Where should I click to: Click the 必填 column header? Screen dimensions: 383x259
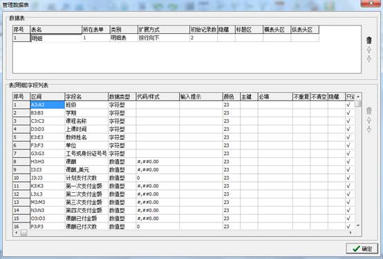click(275, 96)
